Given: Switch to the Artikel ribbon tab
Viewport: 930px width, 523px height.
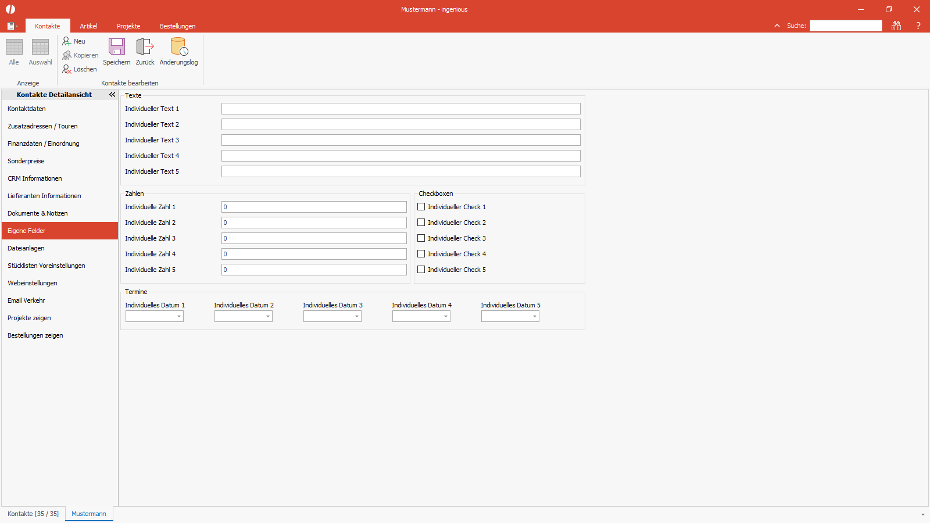Looking at the screenshot, I should click(88, 26).
